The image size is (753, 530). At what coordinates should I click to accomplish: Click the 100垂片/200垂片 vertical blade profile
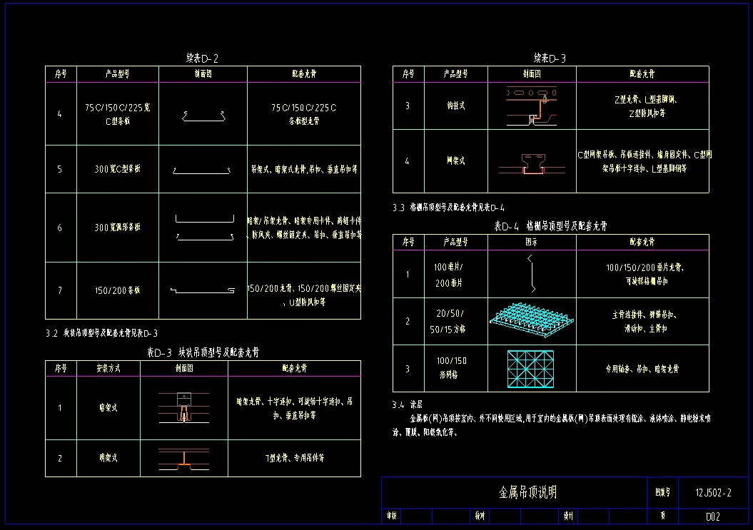tap(532, 274)
